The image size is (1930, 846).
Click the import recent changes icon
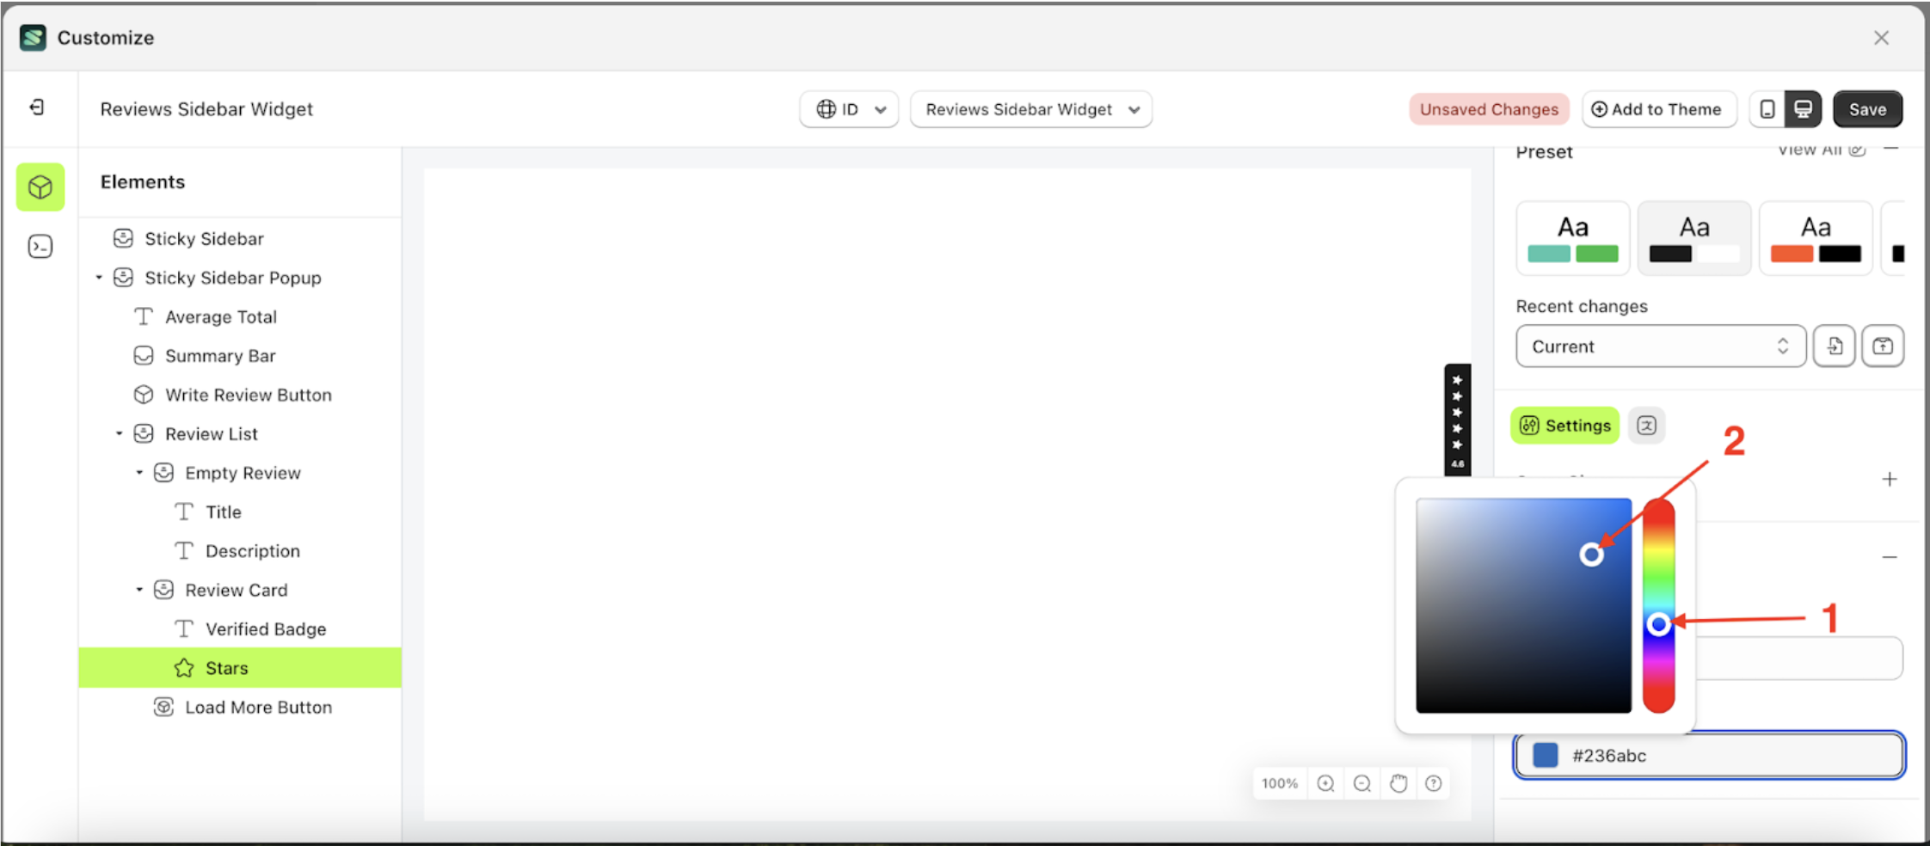pos(1835,346)
